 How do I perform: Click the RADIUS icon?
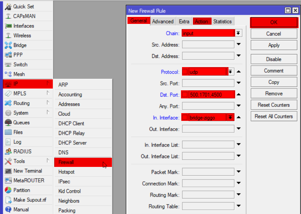(x=8, y=151)
